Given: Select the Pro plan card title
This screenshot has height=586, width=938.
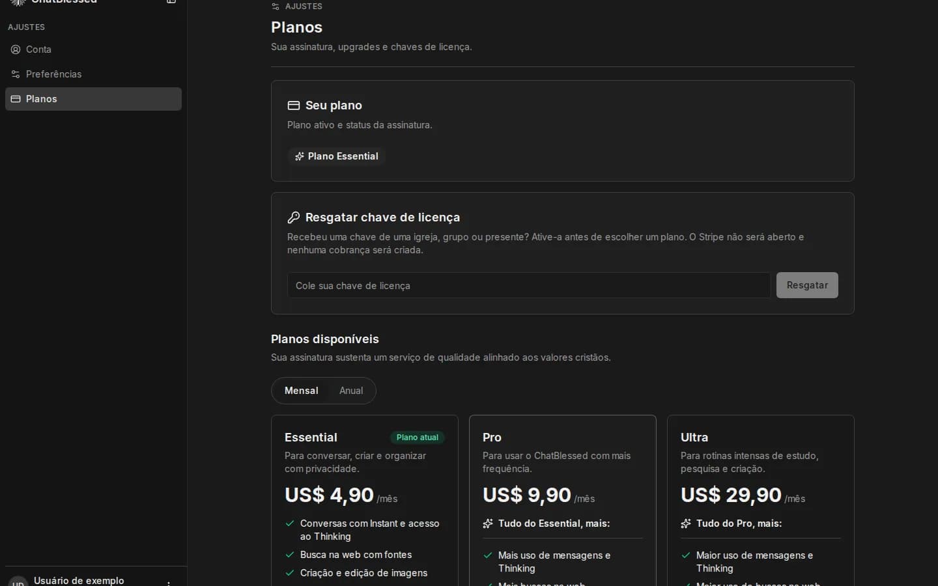Looking at the screenshot, I should (x=492, y=438).
